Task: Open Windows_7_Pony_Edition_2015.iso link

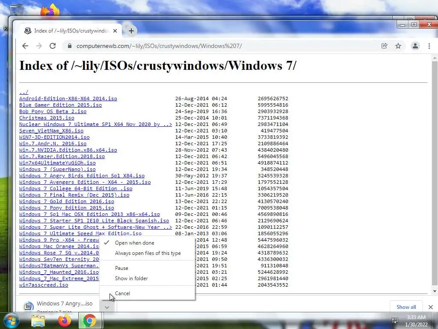Action: [x=67, y=208]
